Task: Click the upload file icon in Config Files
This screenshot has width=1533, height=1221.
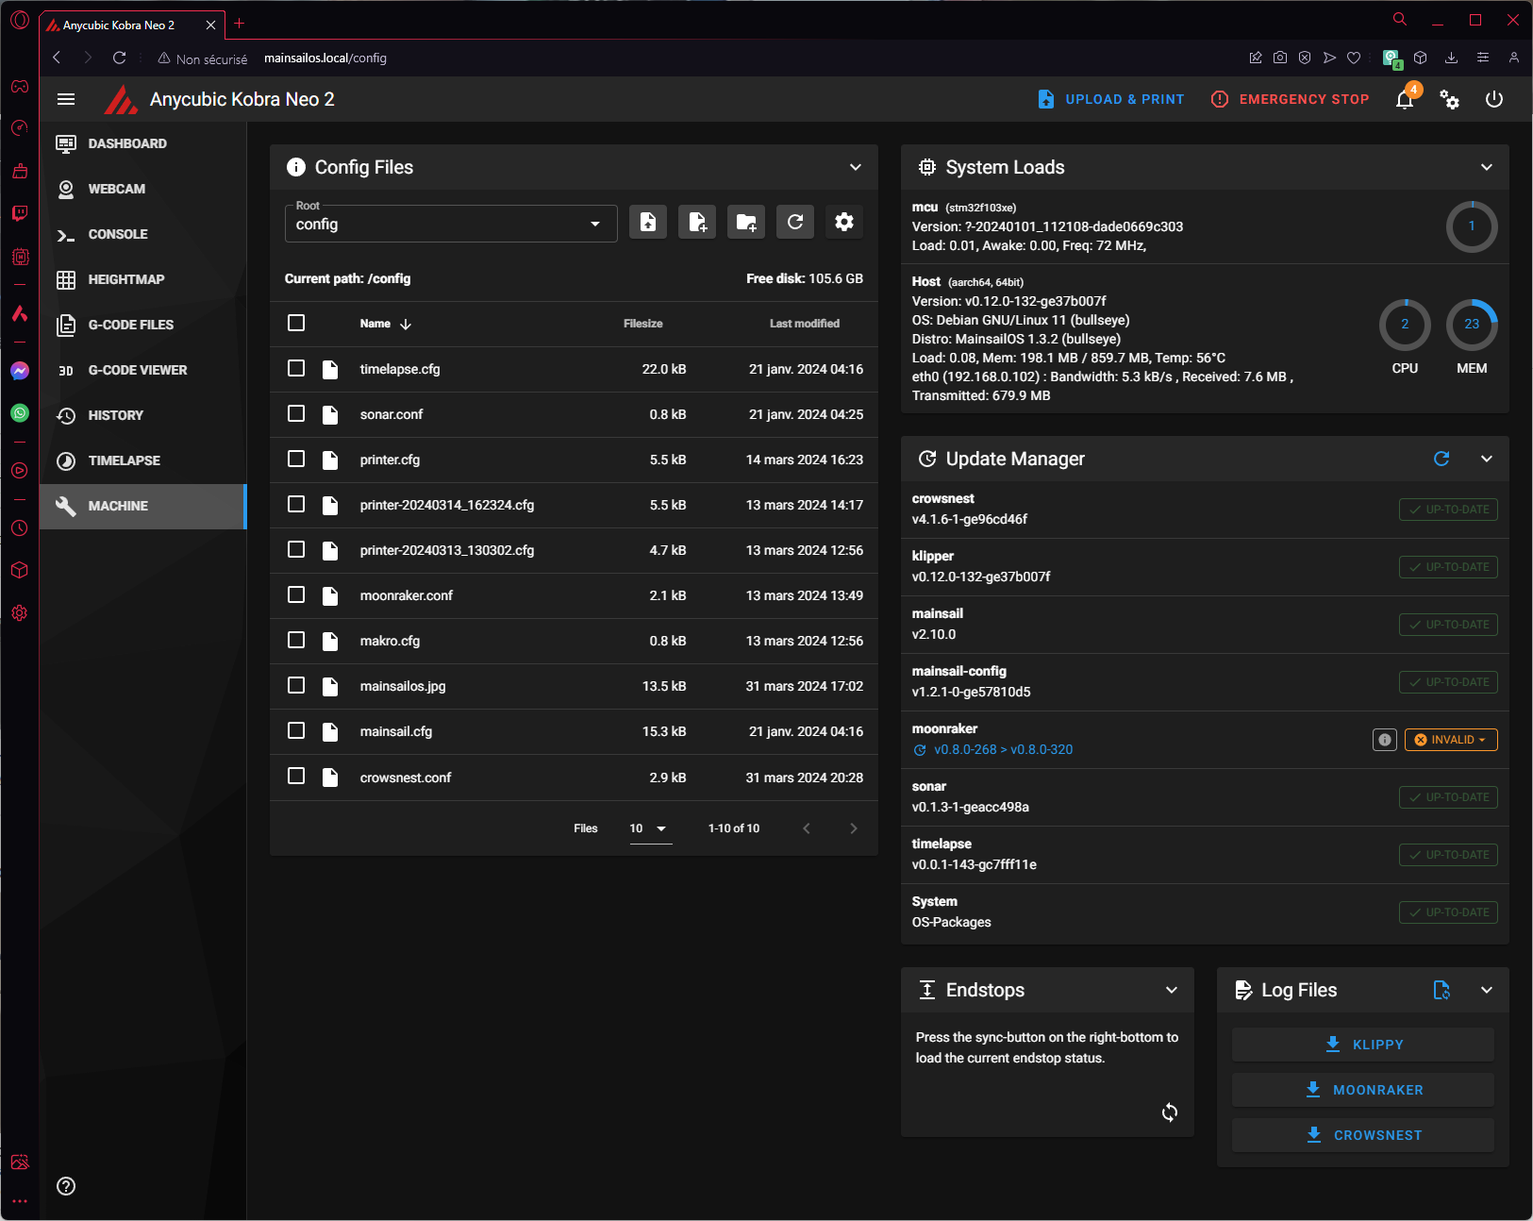Action: (x=648, y=222)
